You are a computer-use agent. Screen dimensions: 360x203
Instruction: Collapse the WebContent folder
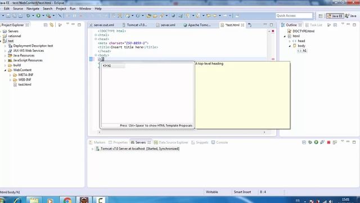point(5,70)
